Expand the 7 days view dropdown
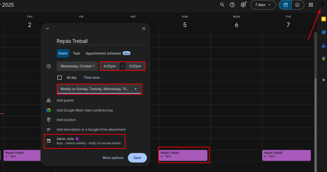The image size is (327, 172). pos(263,5)
